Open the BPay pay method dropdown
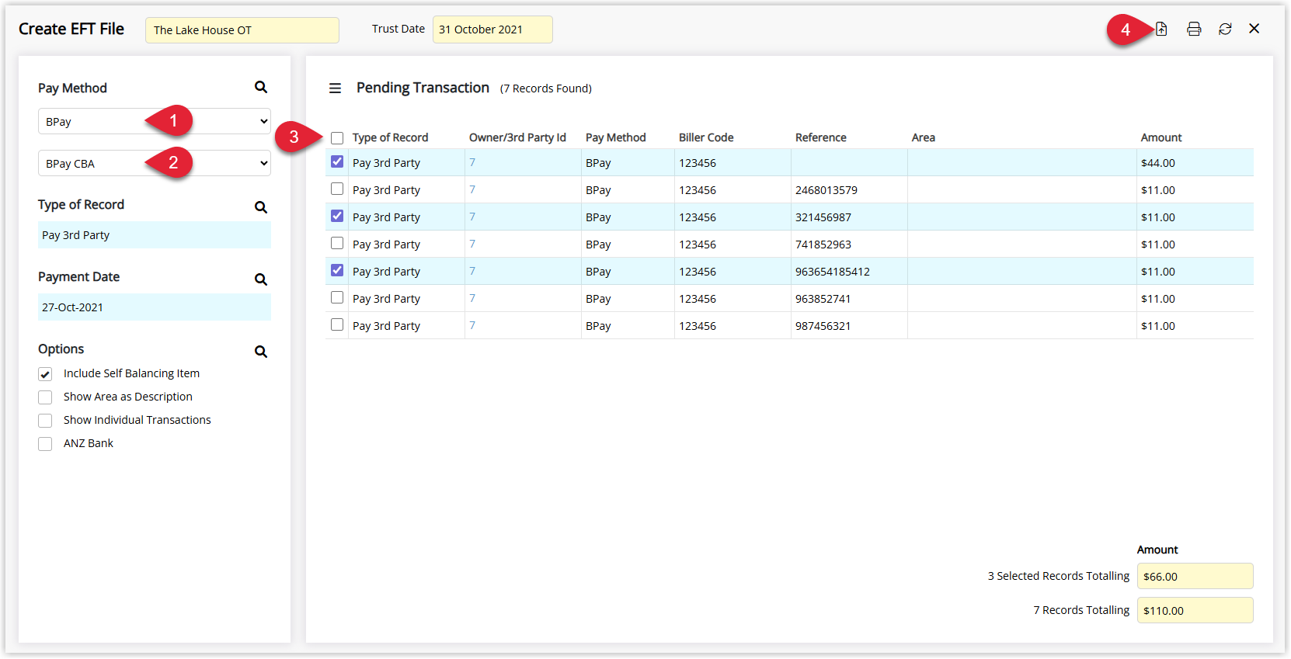1291x659 pixels. (x=155, y=121)
